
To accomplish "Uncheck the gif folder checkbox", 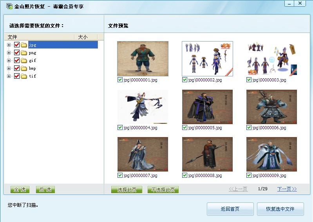I will (17, 60).
